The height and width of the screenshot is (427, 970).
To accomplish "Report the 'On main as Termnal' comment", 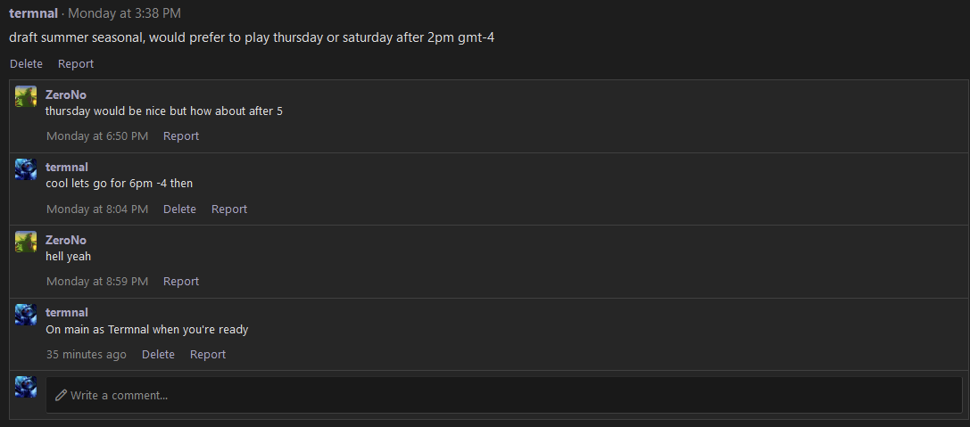I will tap(207, 354).
